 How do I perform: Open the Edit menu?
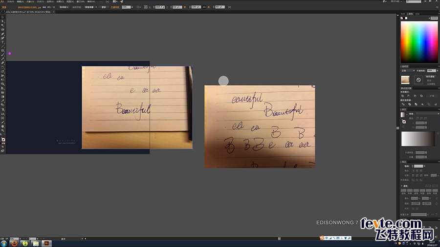click(20, 1)
